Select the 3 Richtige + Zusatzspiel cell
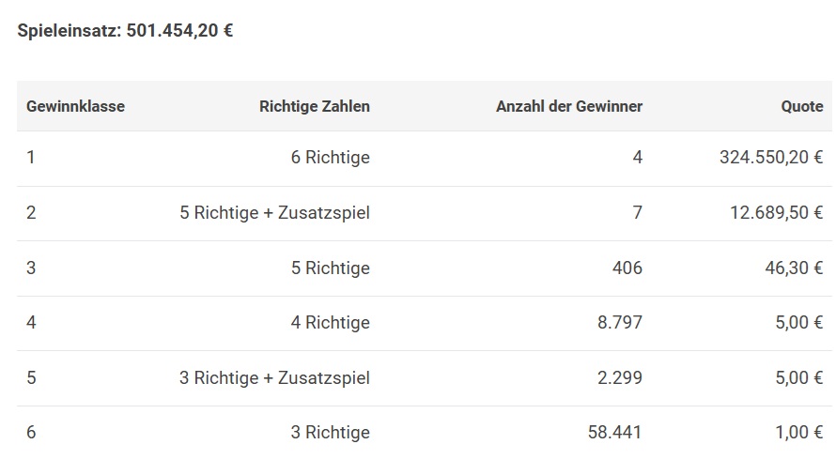 (274, 377)
